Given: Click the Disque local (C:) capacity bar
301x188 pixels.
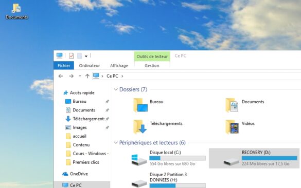Looking at the screenshot, I should (x=178, y=158).
